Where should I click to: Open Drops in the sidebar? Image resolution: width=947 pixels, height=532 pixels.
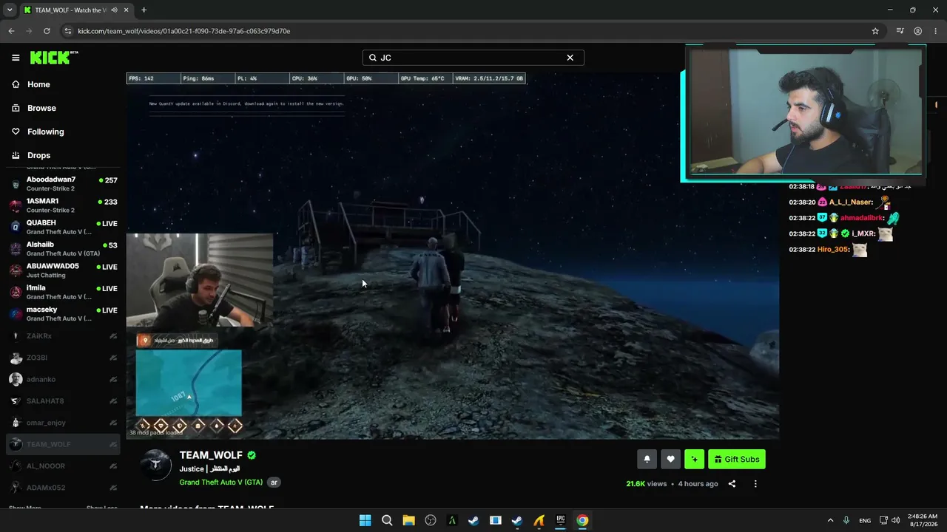[x=39, y=155]
